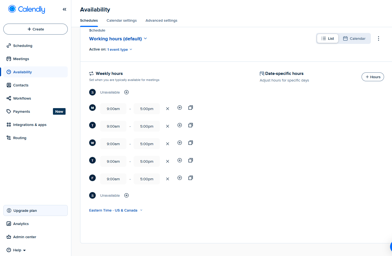
Task: Open the Calendar settings tab
Action: [x=122, y=21]
